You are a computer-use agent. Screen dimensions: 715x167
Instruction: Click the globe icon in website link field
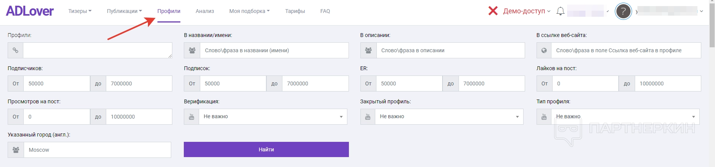(544, 50)
